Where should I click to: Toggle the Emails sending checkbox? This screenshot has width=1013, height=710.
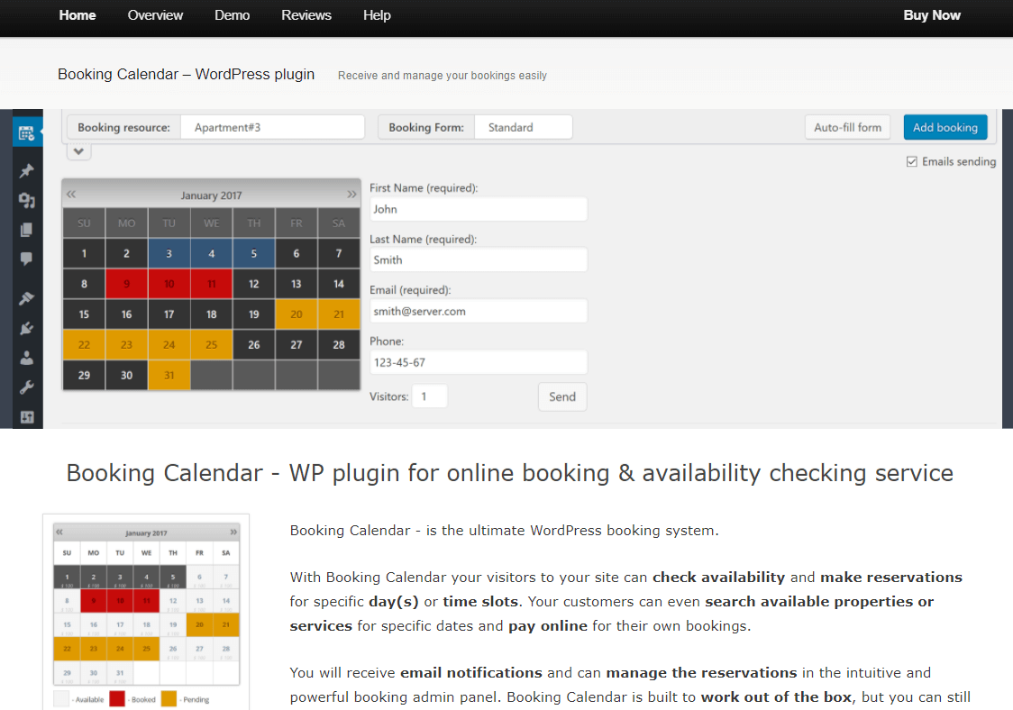[x=911, y=161]
